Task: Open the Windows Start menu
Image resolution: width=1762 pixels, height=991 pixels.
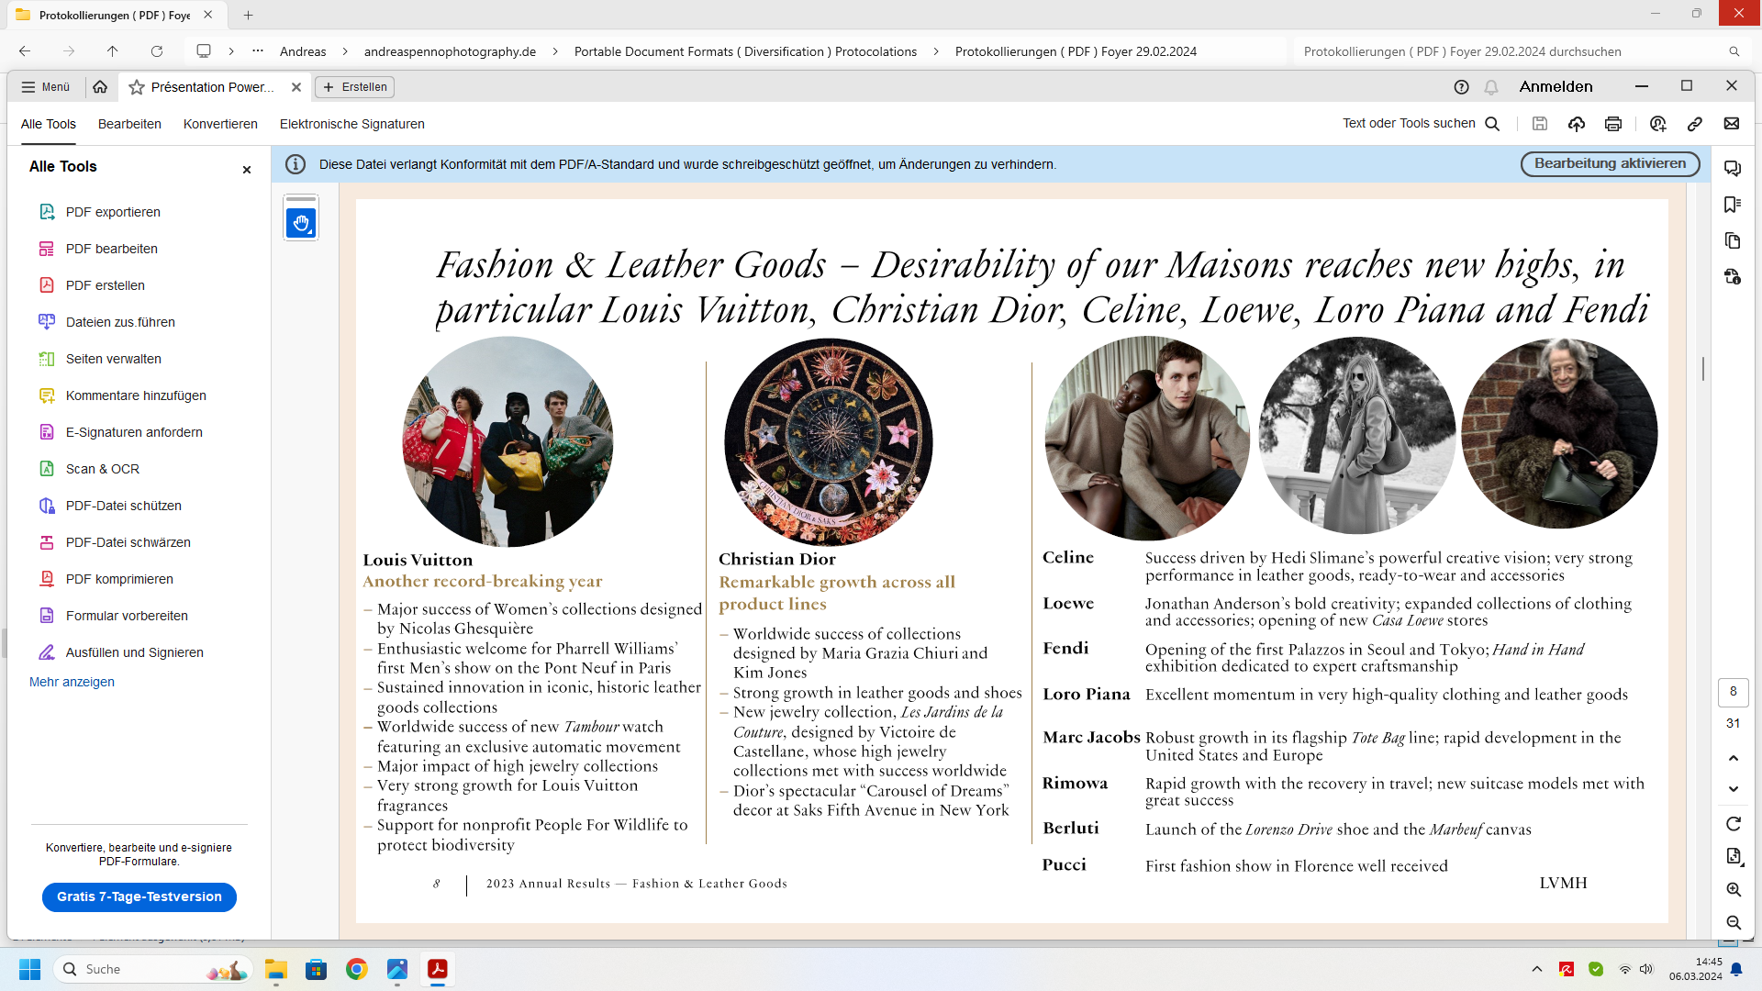Action: pyautogui.click(x=29, y=969)
